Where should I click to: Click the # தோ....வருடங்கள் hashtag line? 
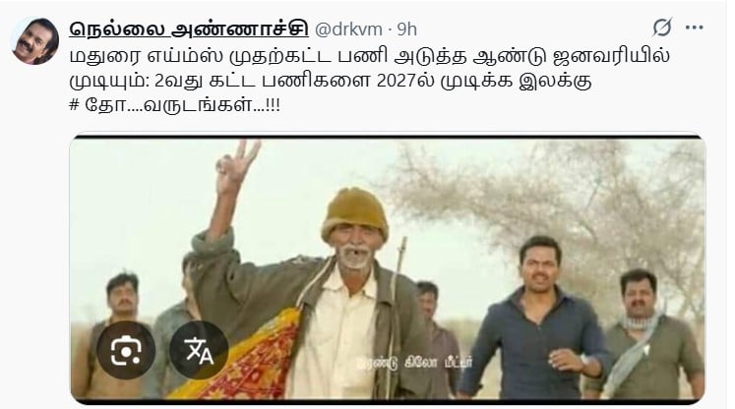174,105
